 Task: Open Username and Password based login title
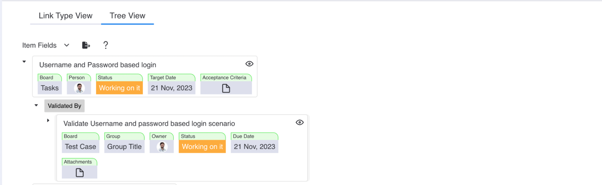[98, 65]
